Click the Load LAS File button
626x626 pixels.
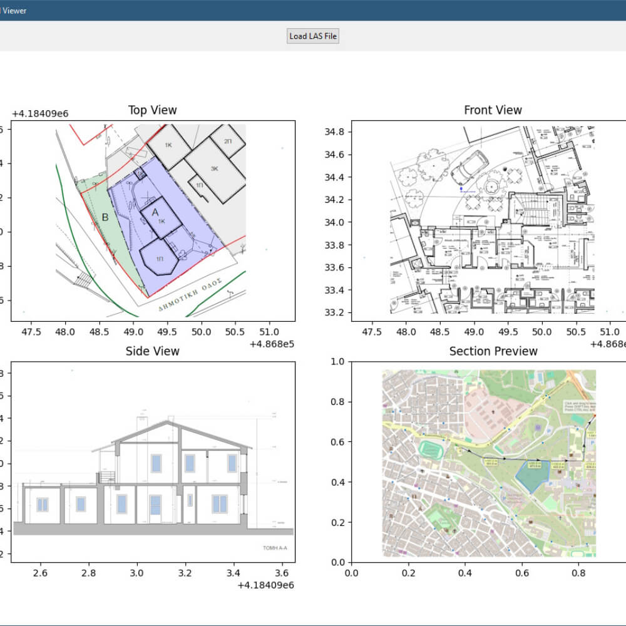point(312,36)
